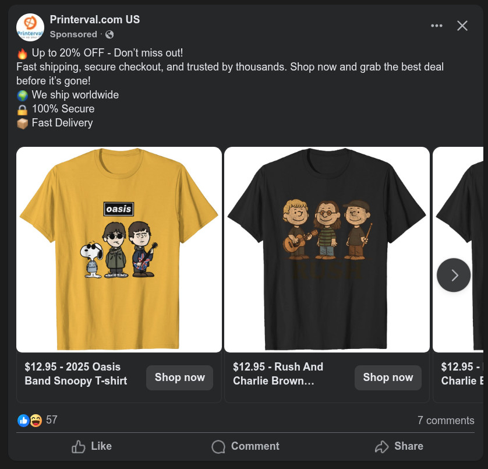
Task: Click the globe public audience icon
Action: [109, 34]
